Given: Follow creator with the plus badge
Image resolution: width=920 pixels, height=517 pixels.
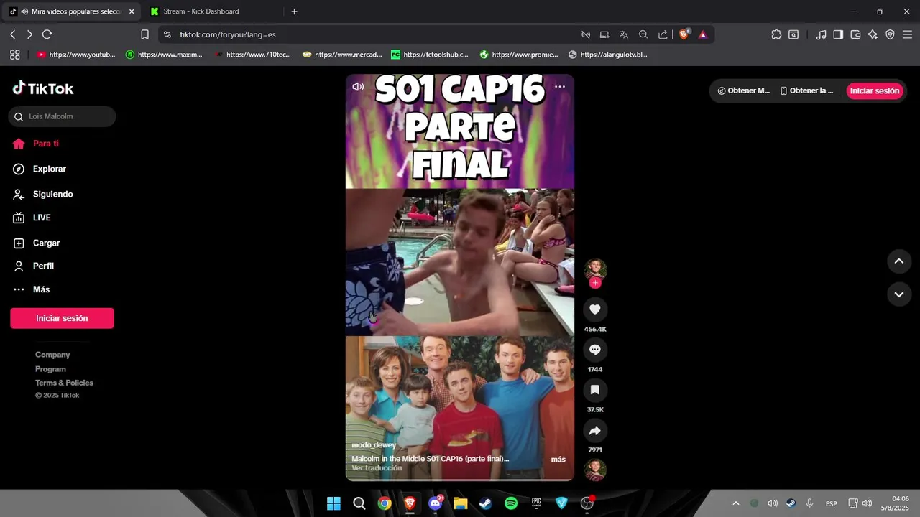Looking at the screenshot, I should [595, 283].
